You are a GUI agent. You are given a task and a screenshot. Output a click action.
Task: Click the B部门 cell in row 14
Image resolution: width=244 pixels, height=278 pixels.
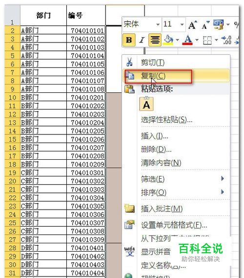coord(43,131)
